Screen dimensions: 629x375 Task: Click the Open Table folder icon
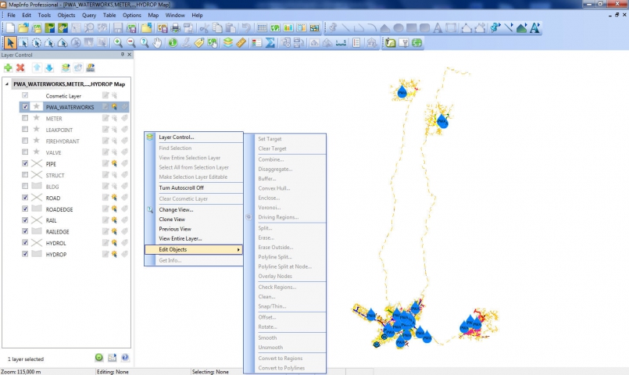[23, 27]
